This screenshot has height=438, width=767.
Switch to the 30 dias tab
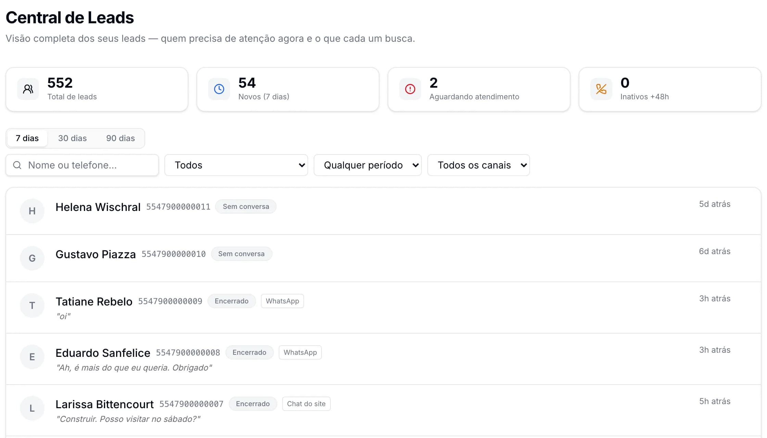[72, 138]
